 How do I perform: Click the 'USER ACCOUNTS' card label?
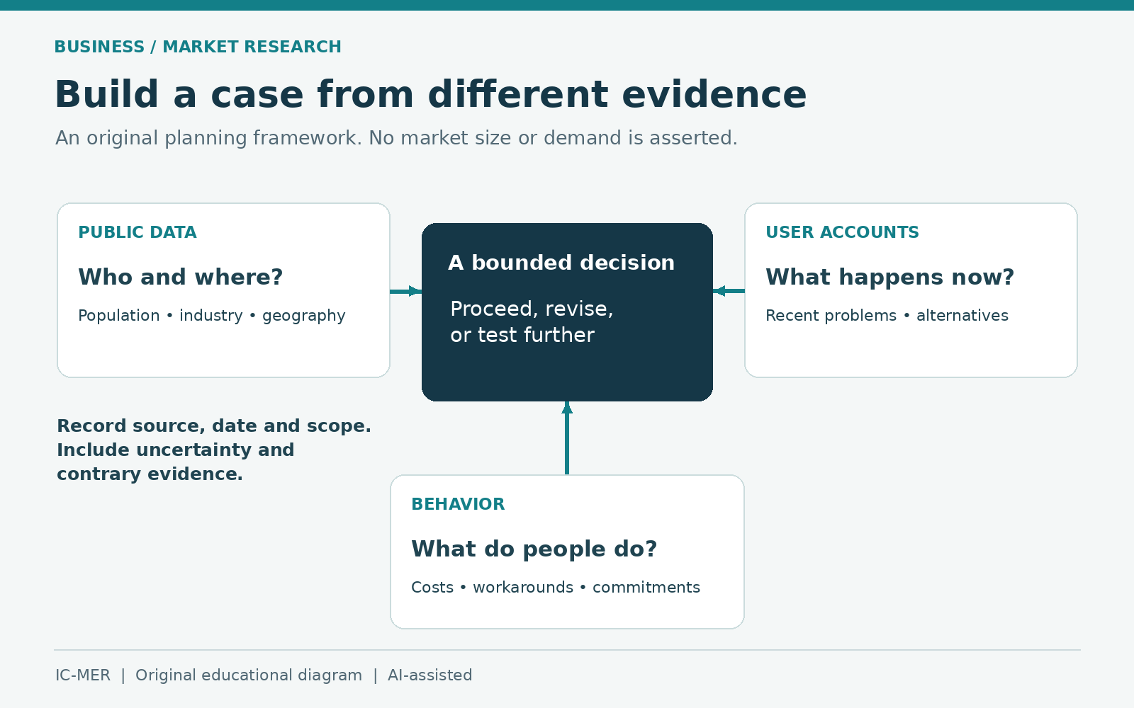pyautogui.click(x=842, y=232)
